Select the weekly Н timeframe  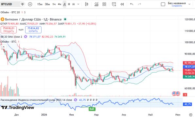pos(69,4)
